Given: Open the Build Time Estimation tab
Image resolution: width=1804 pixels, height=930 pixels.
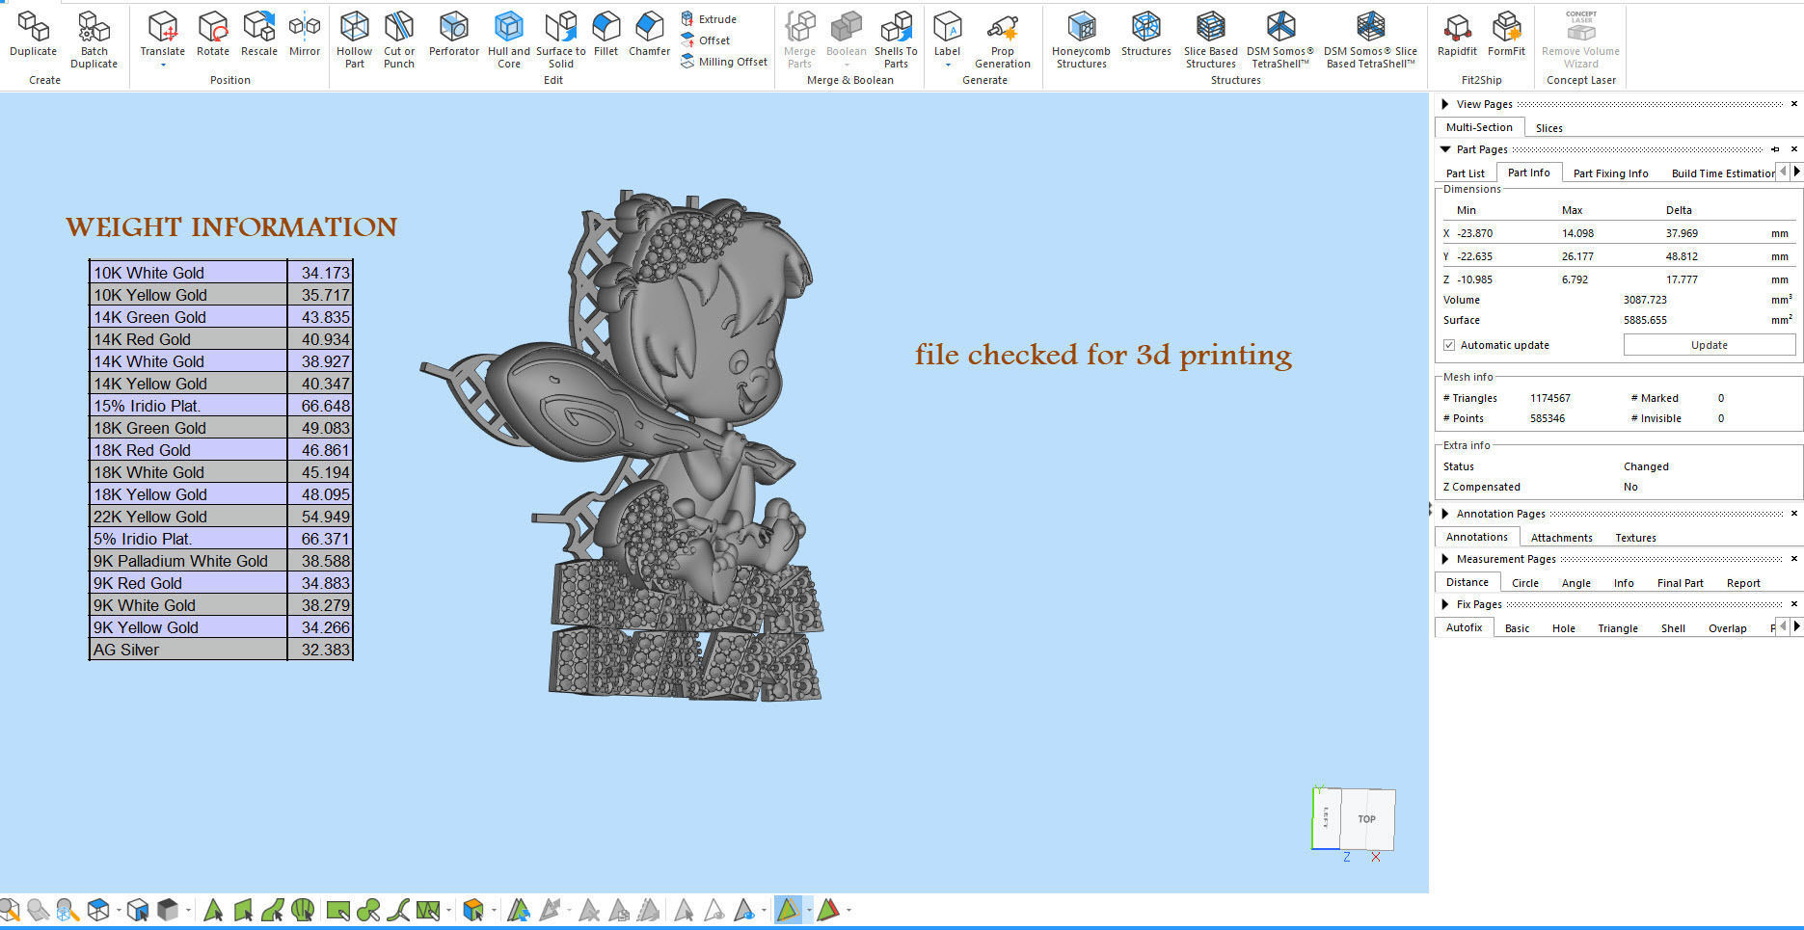Looking at the screenshot, I should point(1722,173).
